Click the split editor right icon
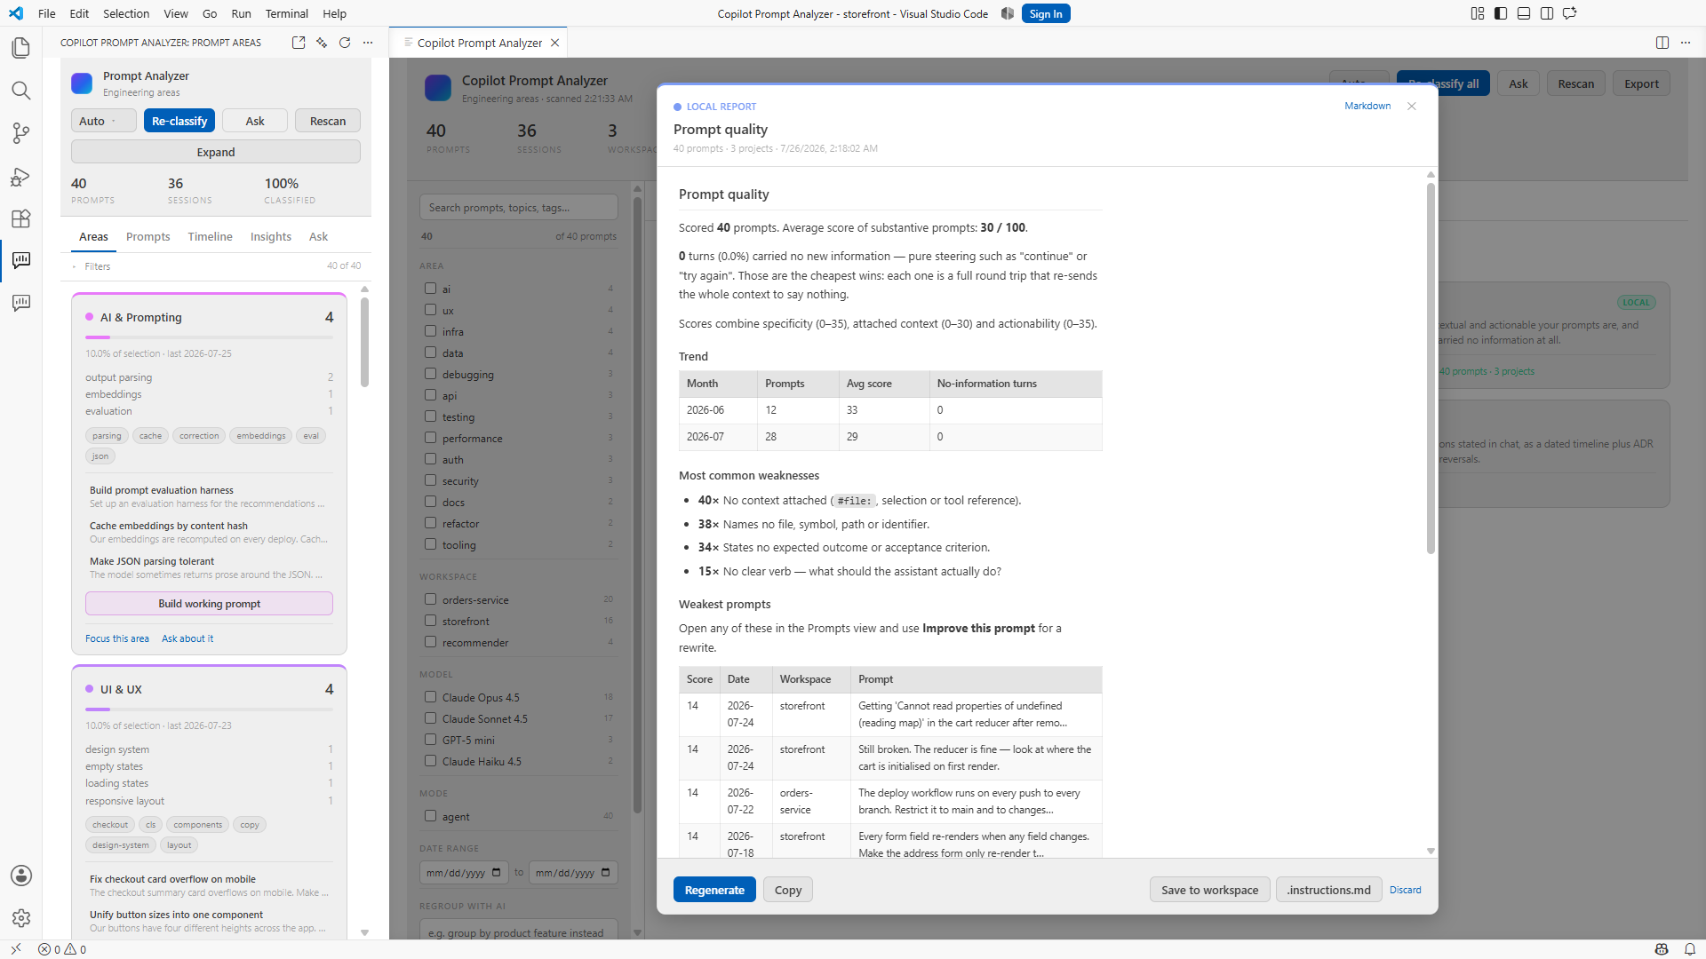The width and height of the screenshot is (1706, 959). pos(1662,43)
